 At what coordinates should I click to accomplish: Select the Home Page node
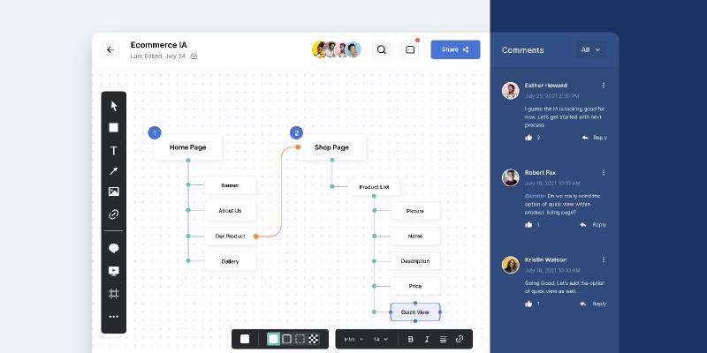[188, 147]
